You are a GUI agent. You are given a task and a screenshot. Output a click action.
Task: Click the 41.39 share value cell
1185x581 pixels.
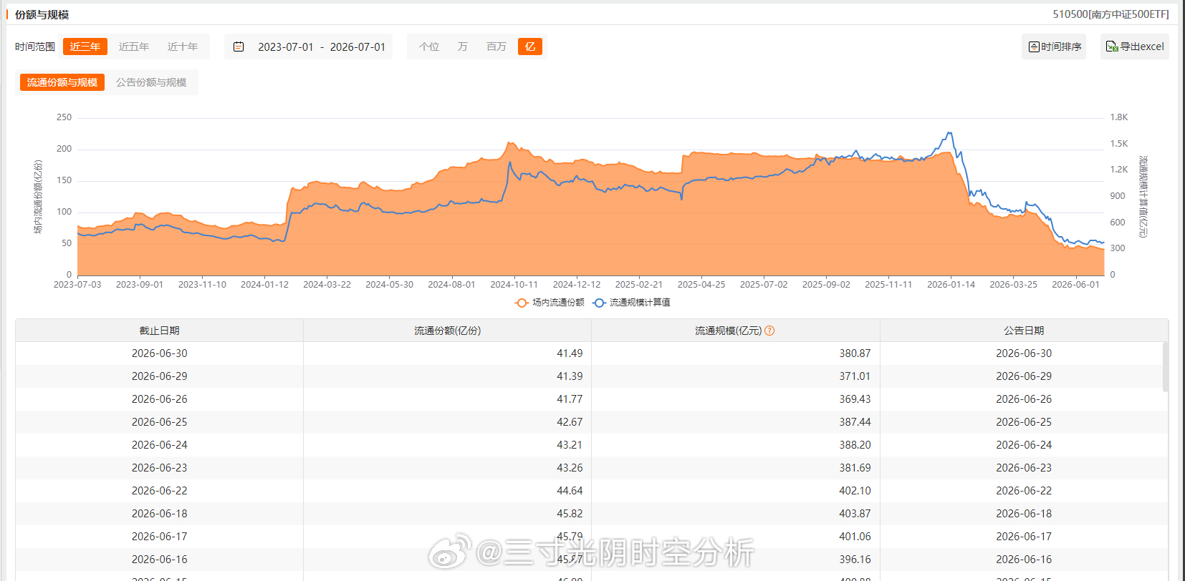coord(447,376)
